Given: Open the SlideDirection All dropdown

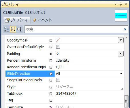Looking at the screenshot, I should 121,74.
